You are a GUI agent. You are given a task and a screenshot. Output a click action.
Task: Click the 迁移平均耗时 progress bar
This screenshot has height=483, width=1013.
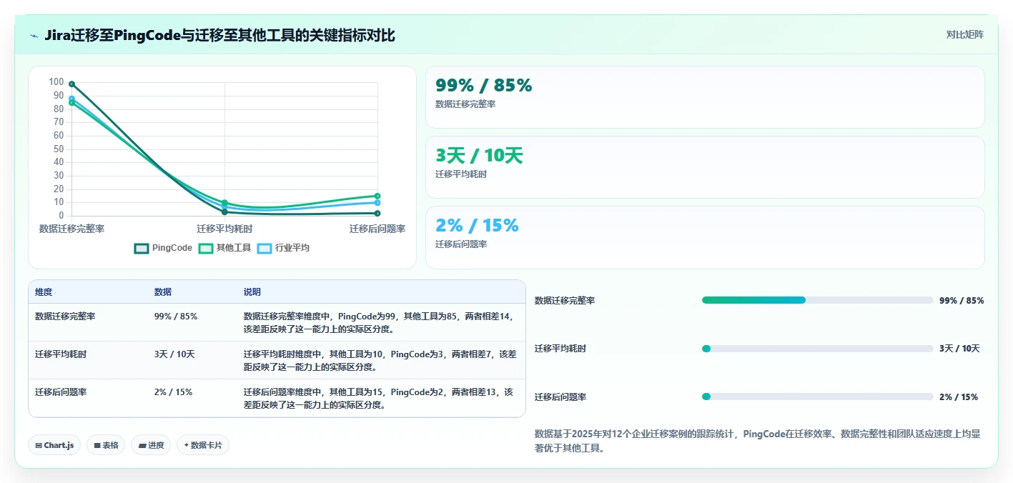[818, 349]
